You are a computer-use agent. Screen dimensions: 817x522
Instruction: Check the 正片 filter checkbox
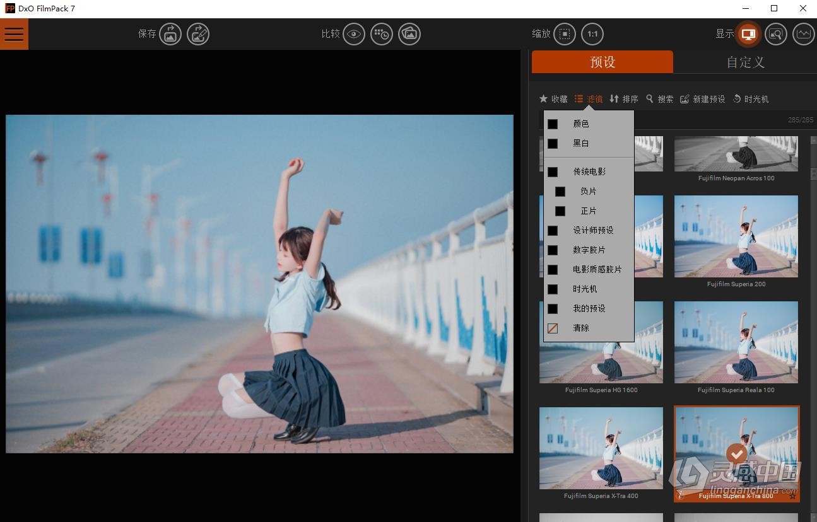pos(560,211)
